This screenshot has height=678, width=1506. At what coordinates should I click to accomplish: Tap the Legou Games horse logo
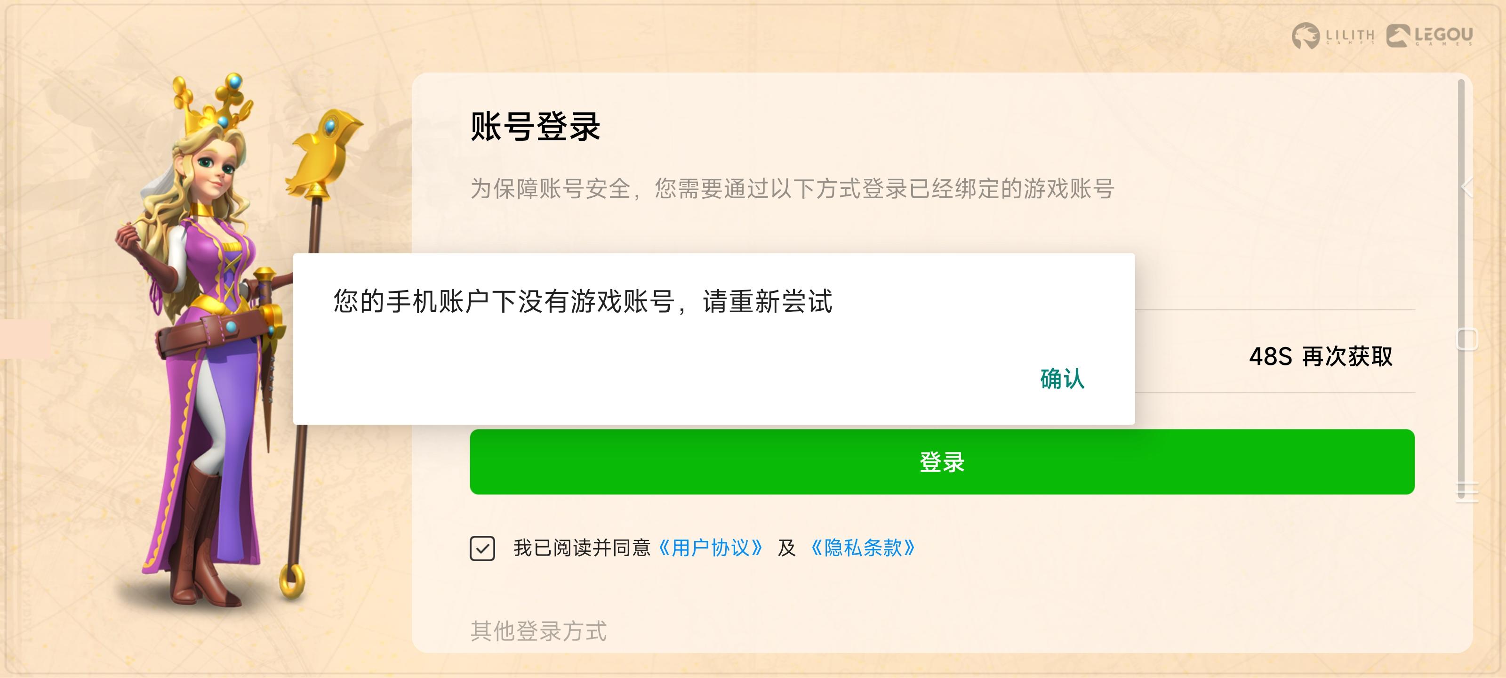pos(1398,36)
